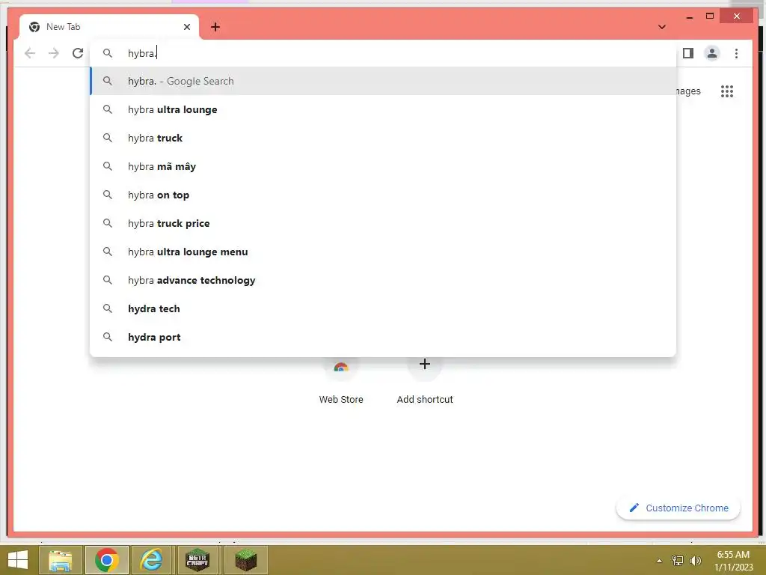The height and width of the screenshot is (575, 766).
Task: Minimize the Chrome window
Action: tap(690, 16)
